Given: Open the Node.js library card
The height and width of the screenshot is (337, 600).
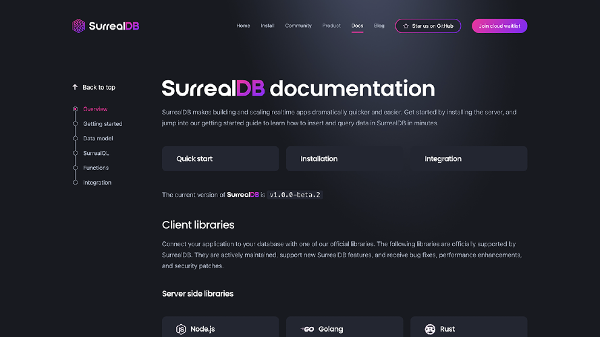Looking at the screenshot, I should click(221, 327).
